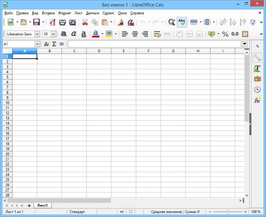Select the Лист1 sheet tab
Viewport: 266px width, 217px height.
coord(42,205)
